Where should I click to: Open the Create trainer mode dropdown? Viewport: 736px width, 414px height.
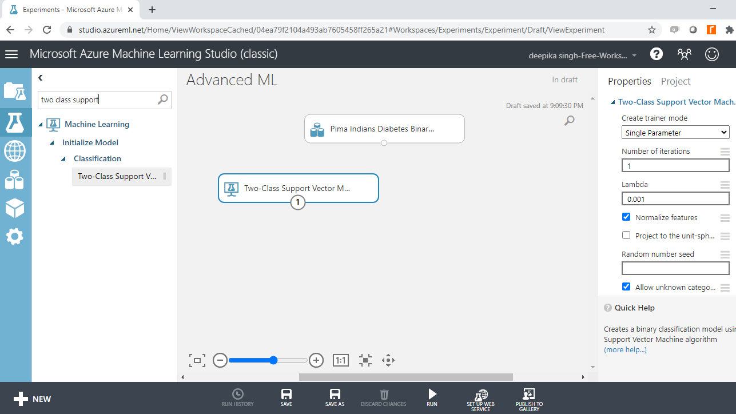[x=675, y=133]
